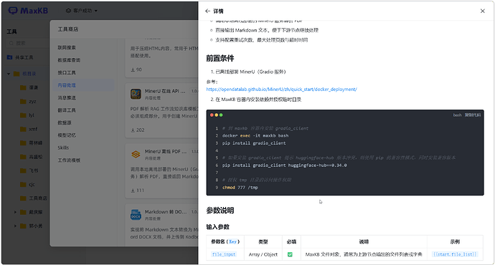Image resolution: width=495 pixels, height=265 pixels.
Task: Select 数据源 category in tool store
Action: click(65, 122)
